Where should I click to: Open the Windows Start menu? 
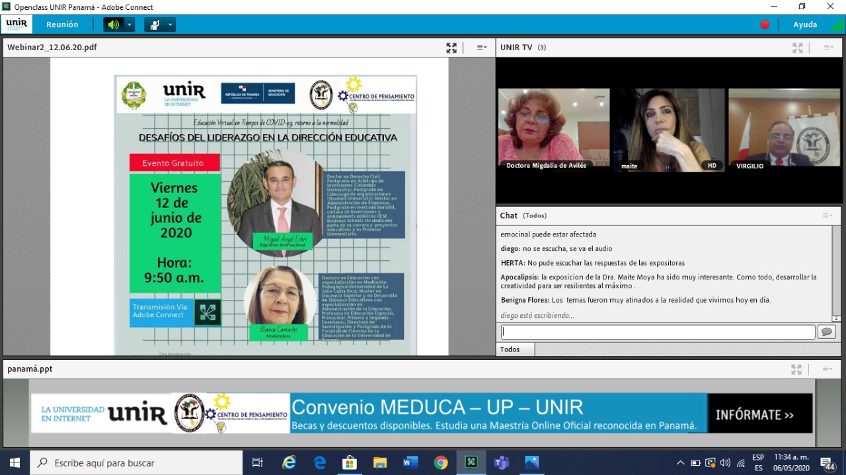tap(15, 463)
